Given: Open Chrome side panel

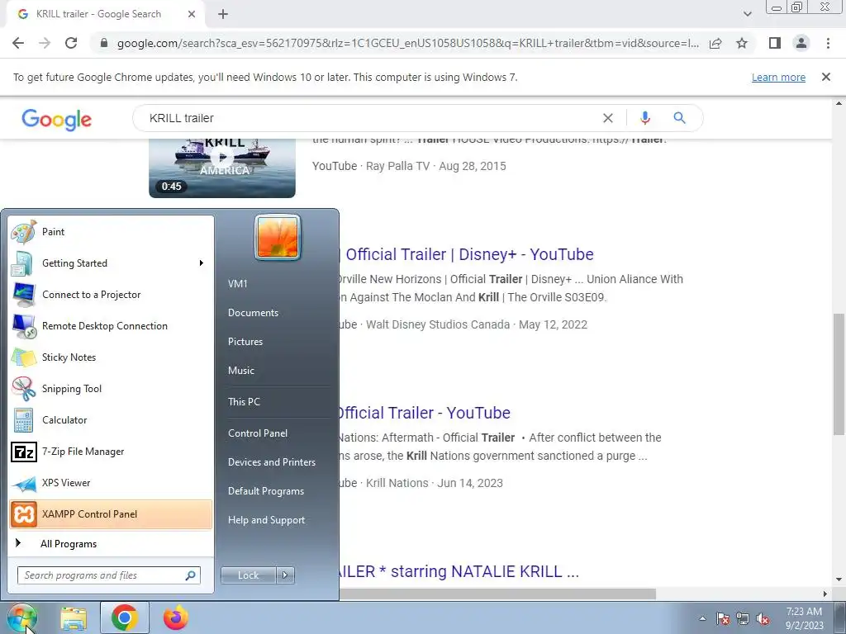Looking at the screenshot, I should click(775, 43).
